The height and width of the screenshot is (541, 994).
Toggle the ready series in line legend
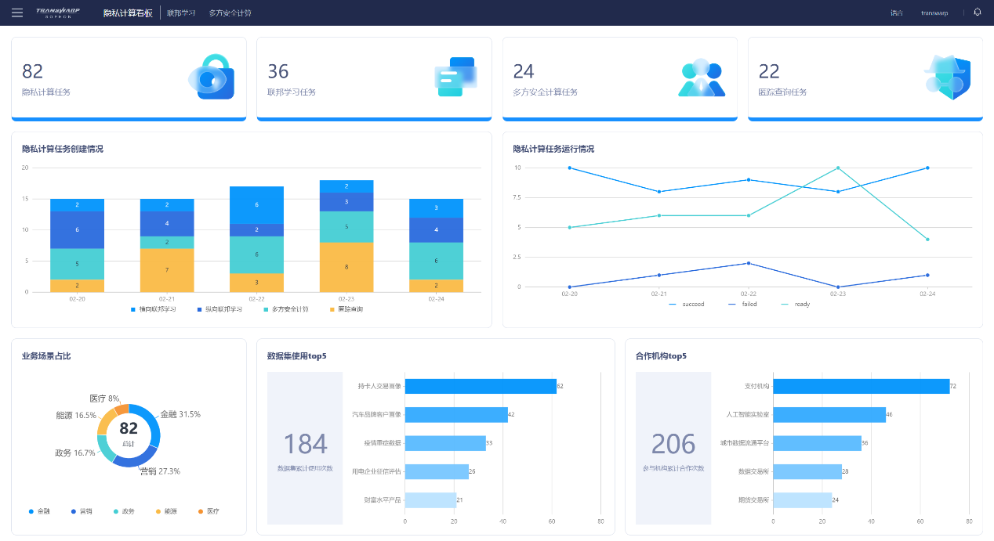click(795, 304)
